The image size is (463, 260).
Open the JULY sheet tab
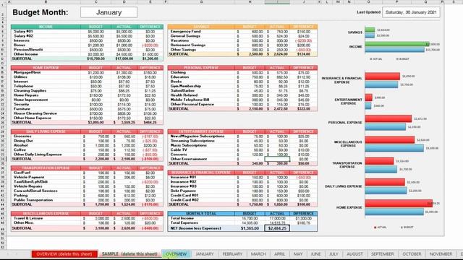click(x=334, y=253)
